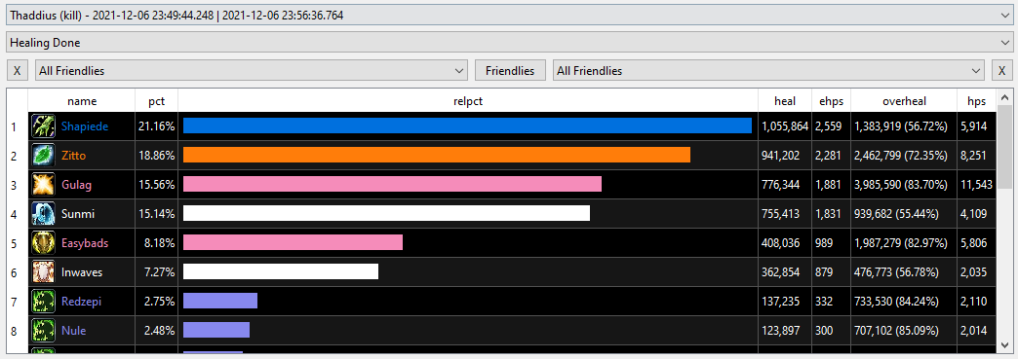1018x359 pixels.
Task: Sort by the heal column header
Action: (785, 101)
